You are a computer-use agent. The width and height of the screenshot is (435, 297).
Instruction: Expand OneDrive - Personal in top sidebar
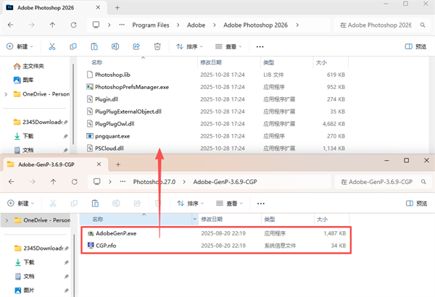tap(6, 94)
